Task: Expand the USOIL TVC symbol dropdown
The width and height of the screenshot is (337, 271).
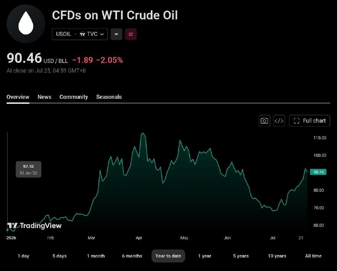Action: (x=80, y=34)
